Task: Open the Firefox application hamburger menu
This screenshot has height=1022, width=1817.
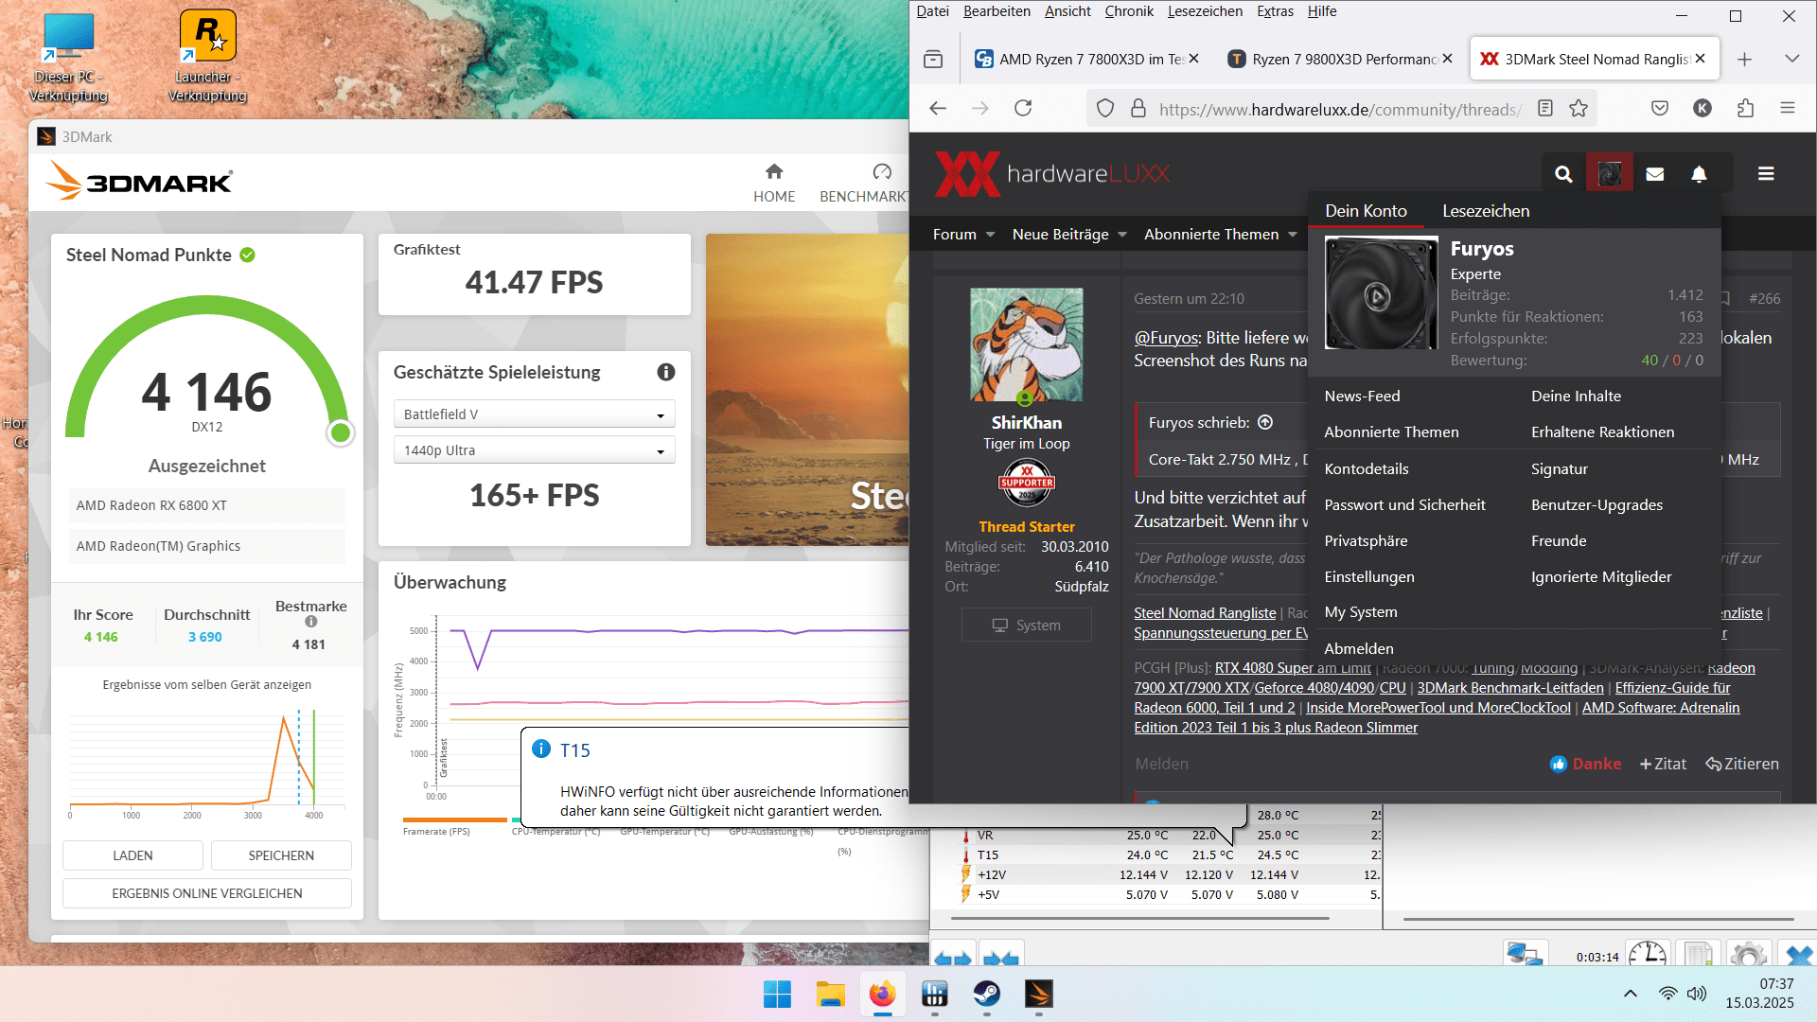Action: point(1788,109)
